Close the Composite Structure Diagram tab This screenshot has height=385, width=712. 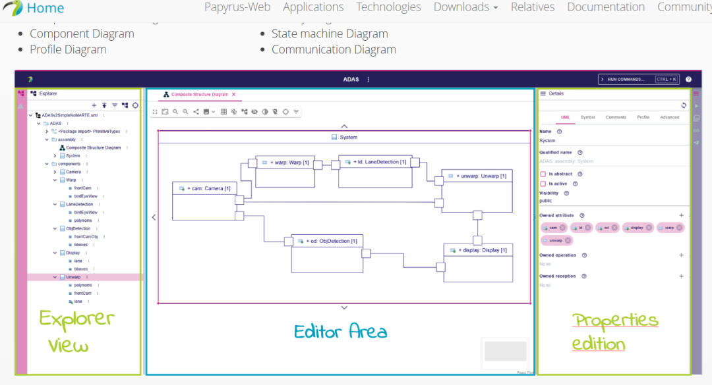tap(234, 94)
